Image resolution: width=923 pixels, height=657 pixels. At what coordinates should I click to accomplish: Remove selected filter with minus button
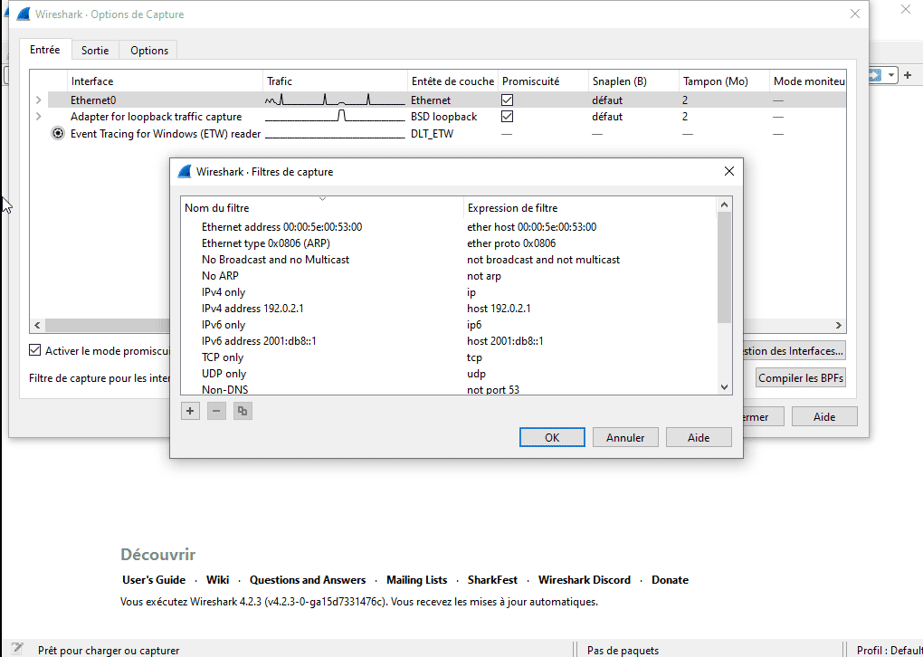click(216, 411)
